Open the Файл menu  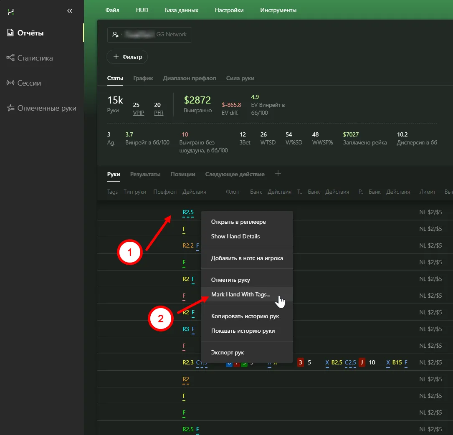pyautogui.click(x=112, y=10)
